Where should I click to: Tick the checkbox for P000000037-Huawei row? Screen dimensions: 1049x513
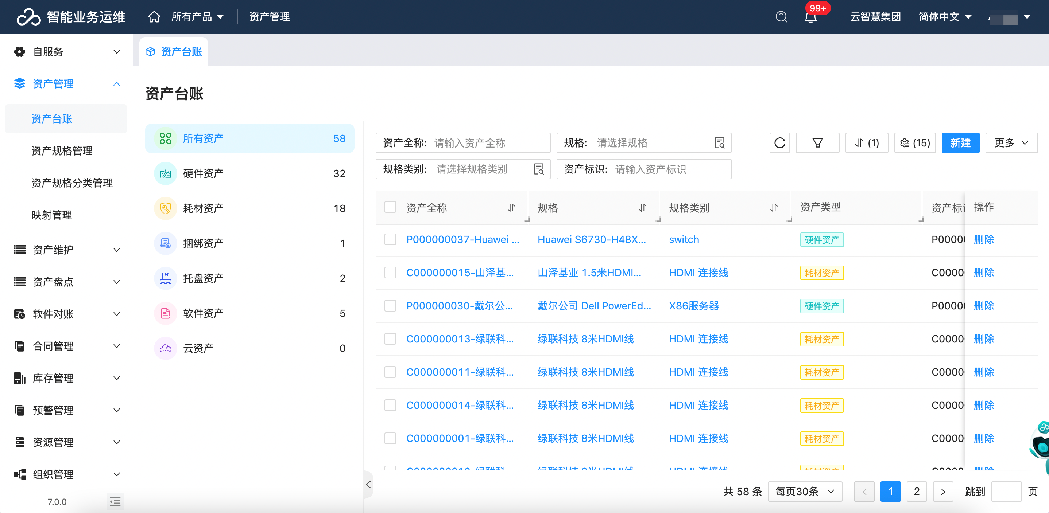[x=390, y=240]
